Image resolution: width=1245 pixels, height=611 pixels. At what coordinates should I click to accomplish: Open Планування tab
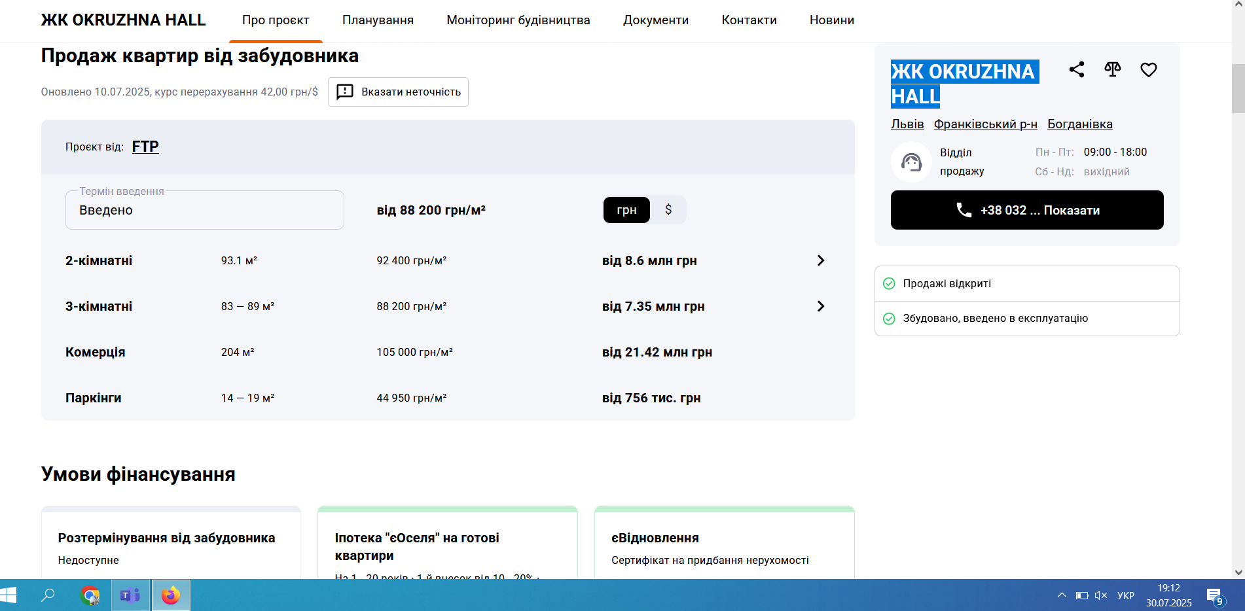point(378,20)
